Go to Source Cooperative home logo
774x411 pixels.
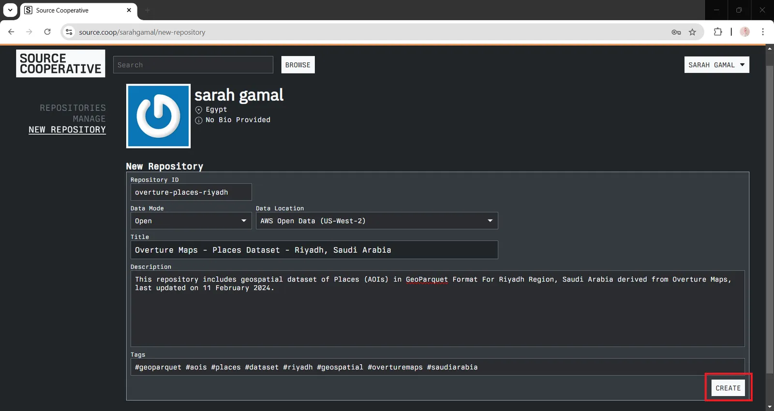tap(60, 63)
